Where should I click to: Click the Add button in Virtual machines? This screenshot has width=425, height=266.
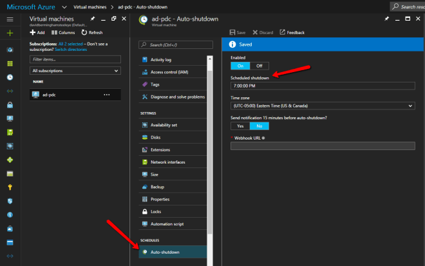(37, 32)
